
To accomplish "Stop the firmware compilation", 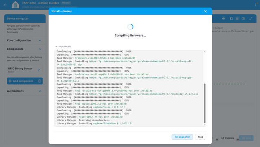I will [201, 137].
